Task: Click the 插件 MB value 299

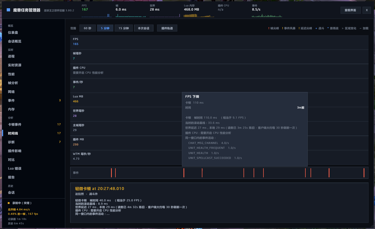Action: (76, 144)
